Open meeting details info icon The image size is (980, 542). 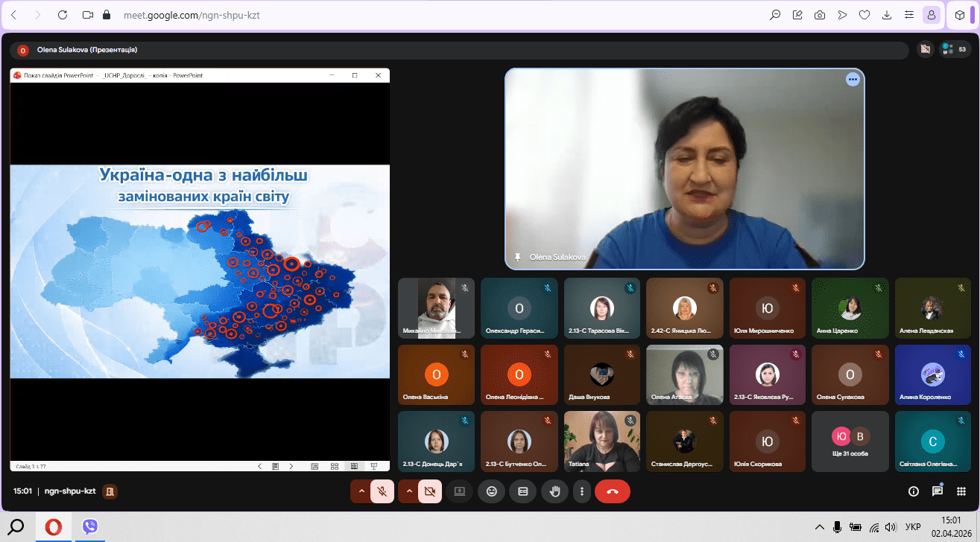click(913, 491)
